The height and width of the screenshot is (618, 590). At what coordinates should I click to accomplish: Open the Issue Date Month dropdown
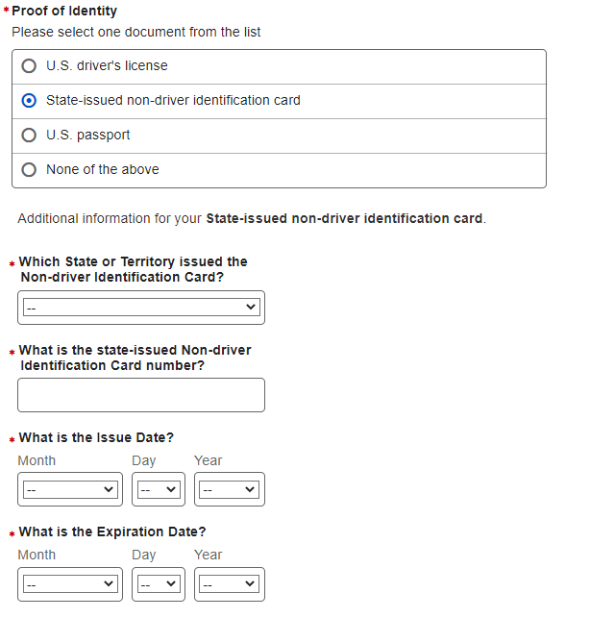[70, 489]
